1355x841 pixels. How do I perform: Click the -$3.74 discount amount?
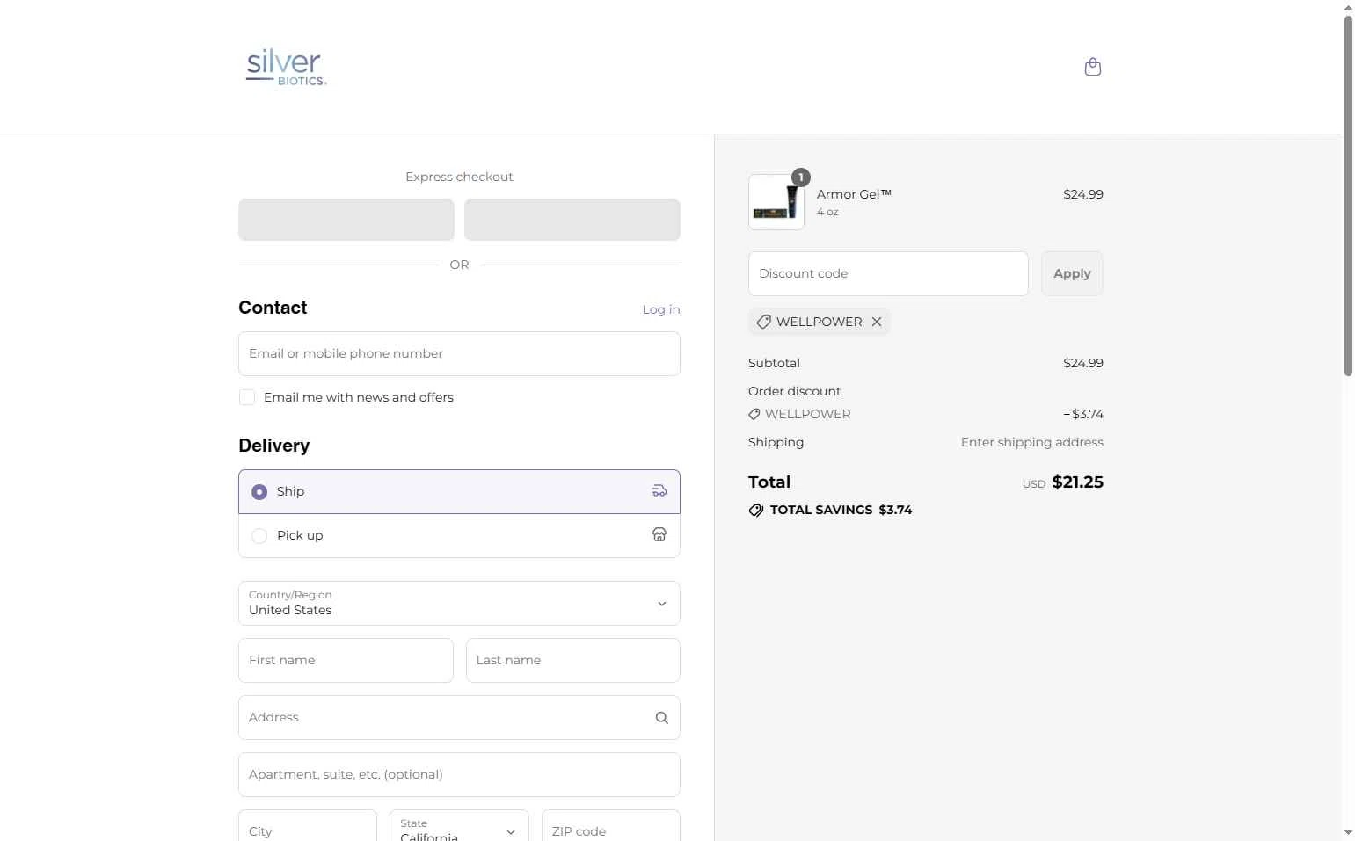point(1083,414)
